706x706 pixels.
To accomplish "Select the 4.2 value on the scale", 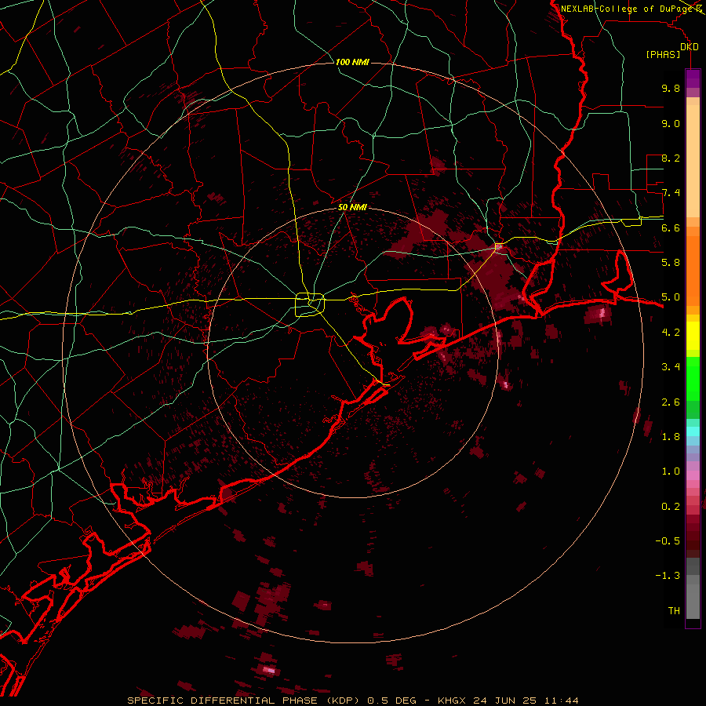I will (671, 333).
